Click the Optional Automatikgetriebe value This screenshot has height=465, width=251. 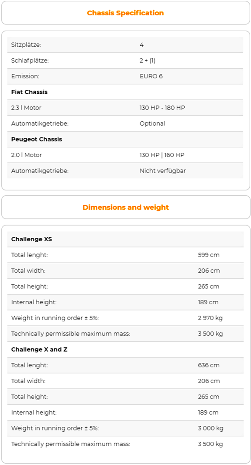pyautogui.click(x=152, y=123)
